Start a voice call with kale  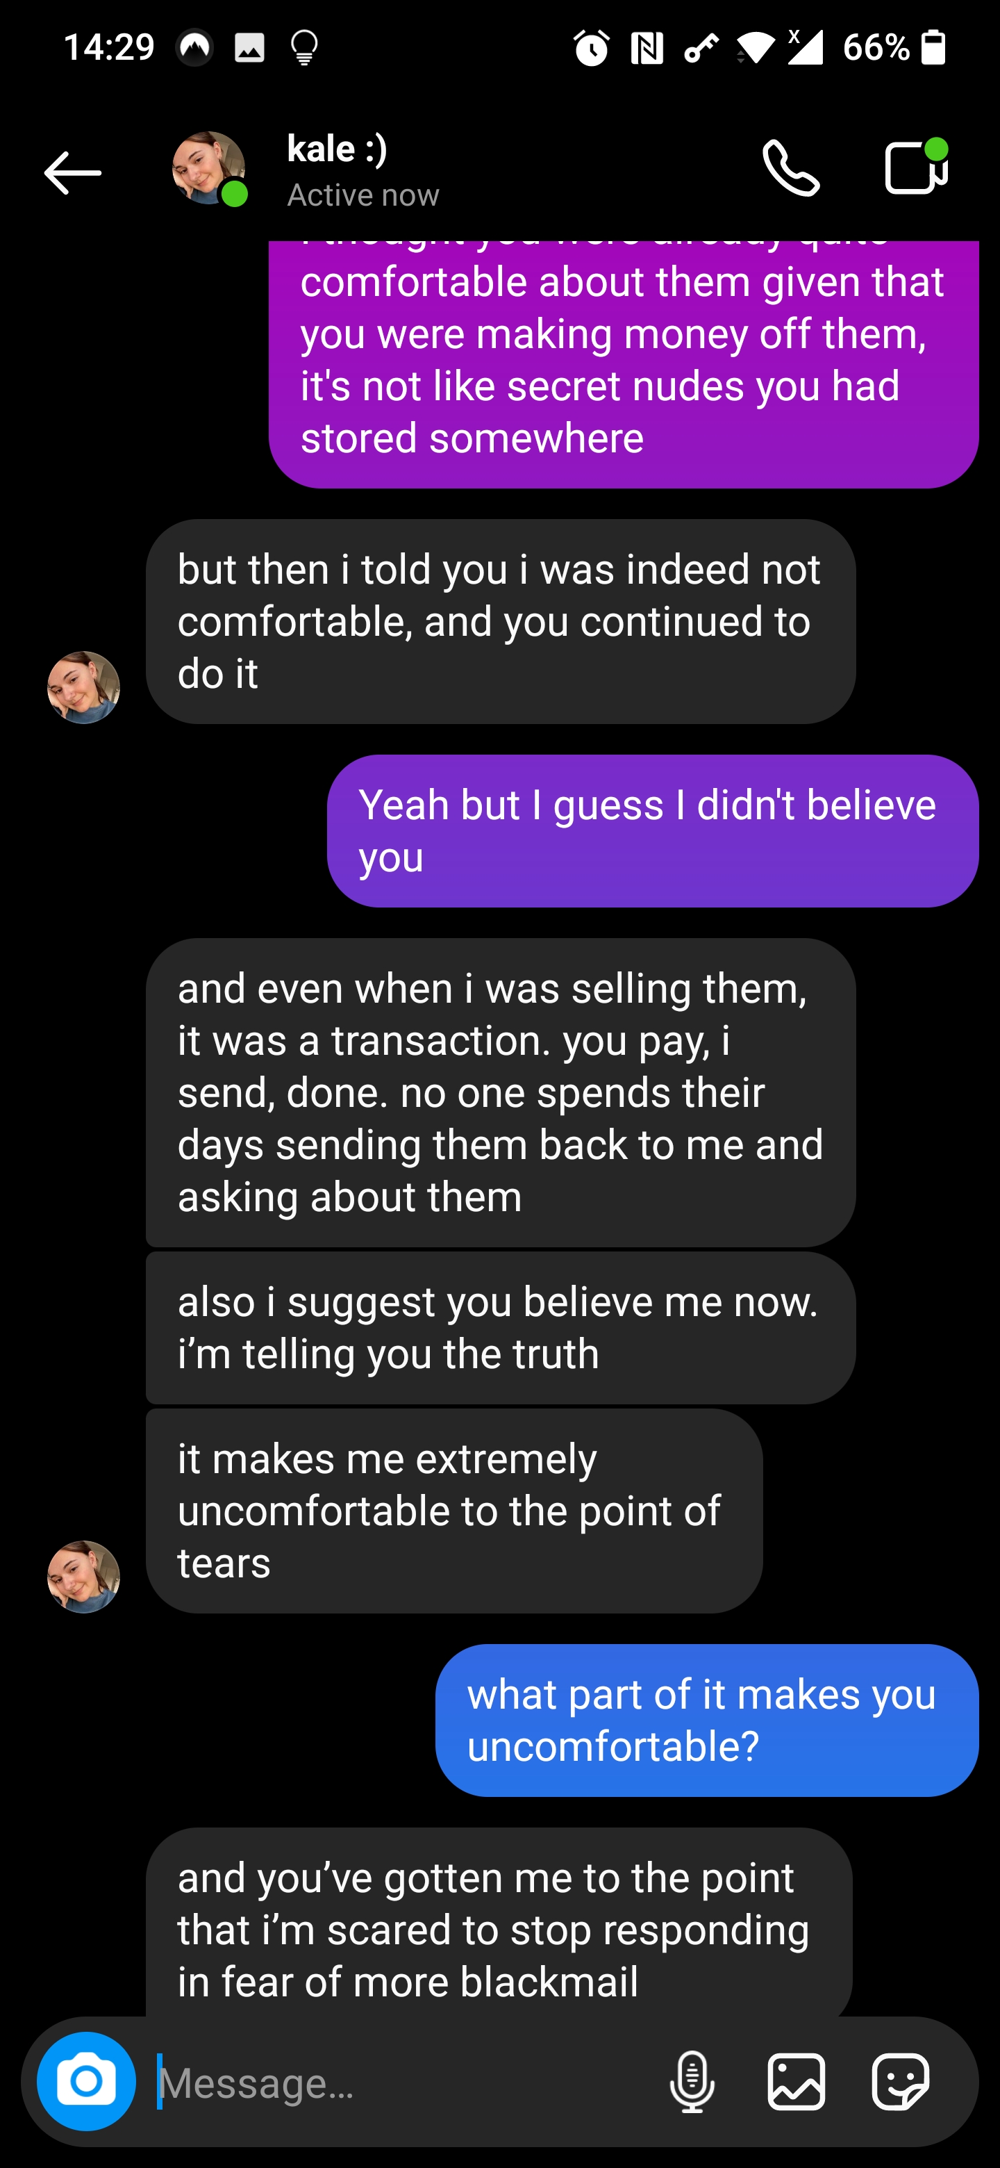click(x=790, y=168)
